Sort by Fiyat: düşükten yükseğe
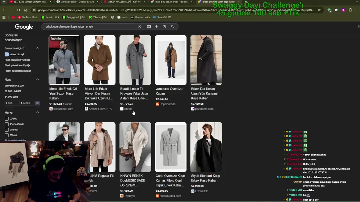This screenshot has width=360, height=202. [x=17, y=60]
